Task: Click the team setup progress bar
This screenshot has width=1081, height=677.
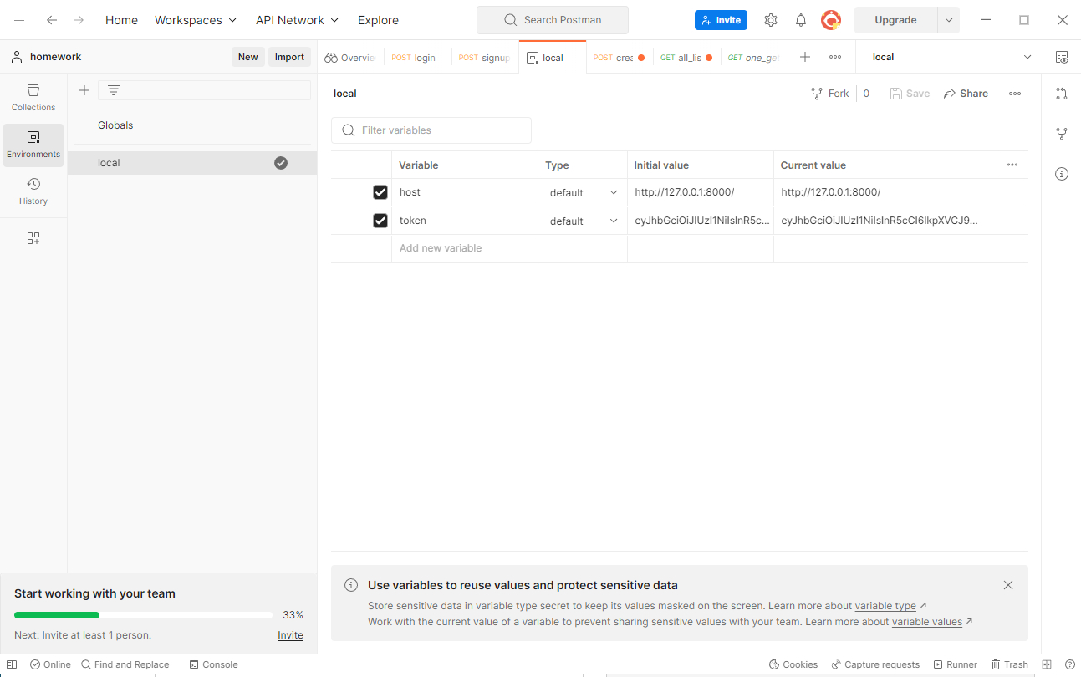Action: tap(143, 615)
